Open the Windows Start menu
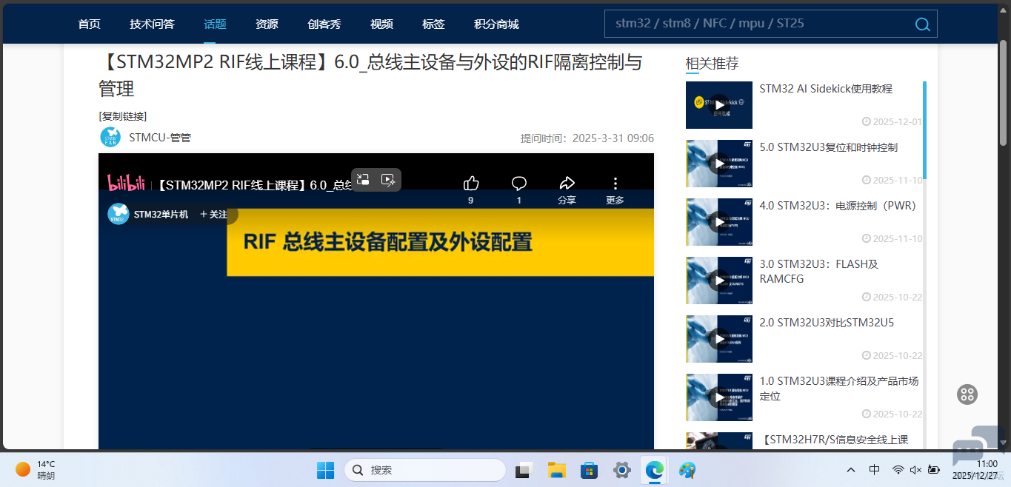This screenshot has width=1011, height=487. click(325, 470)
